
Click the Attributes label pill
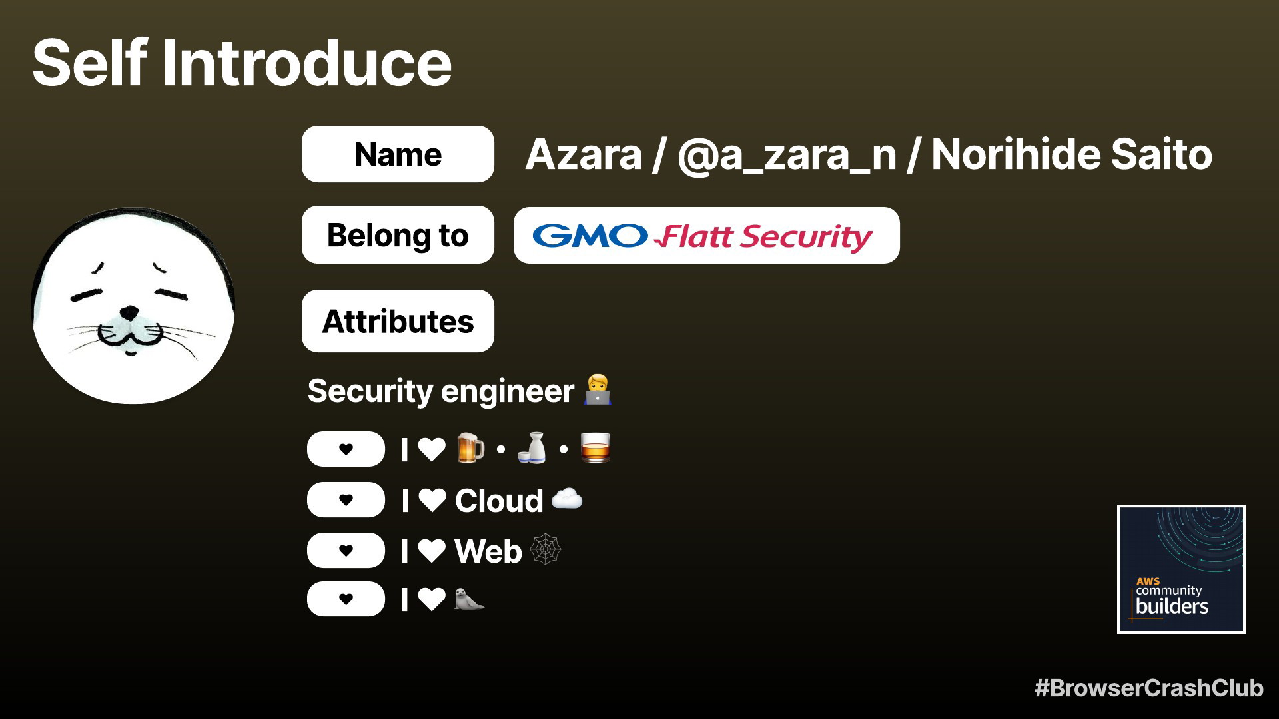tap(398, 321)
